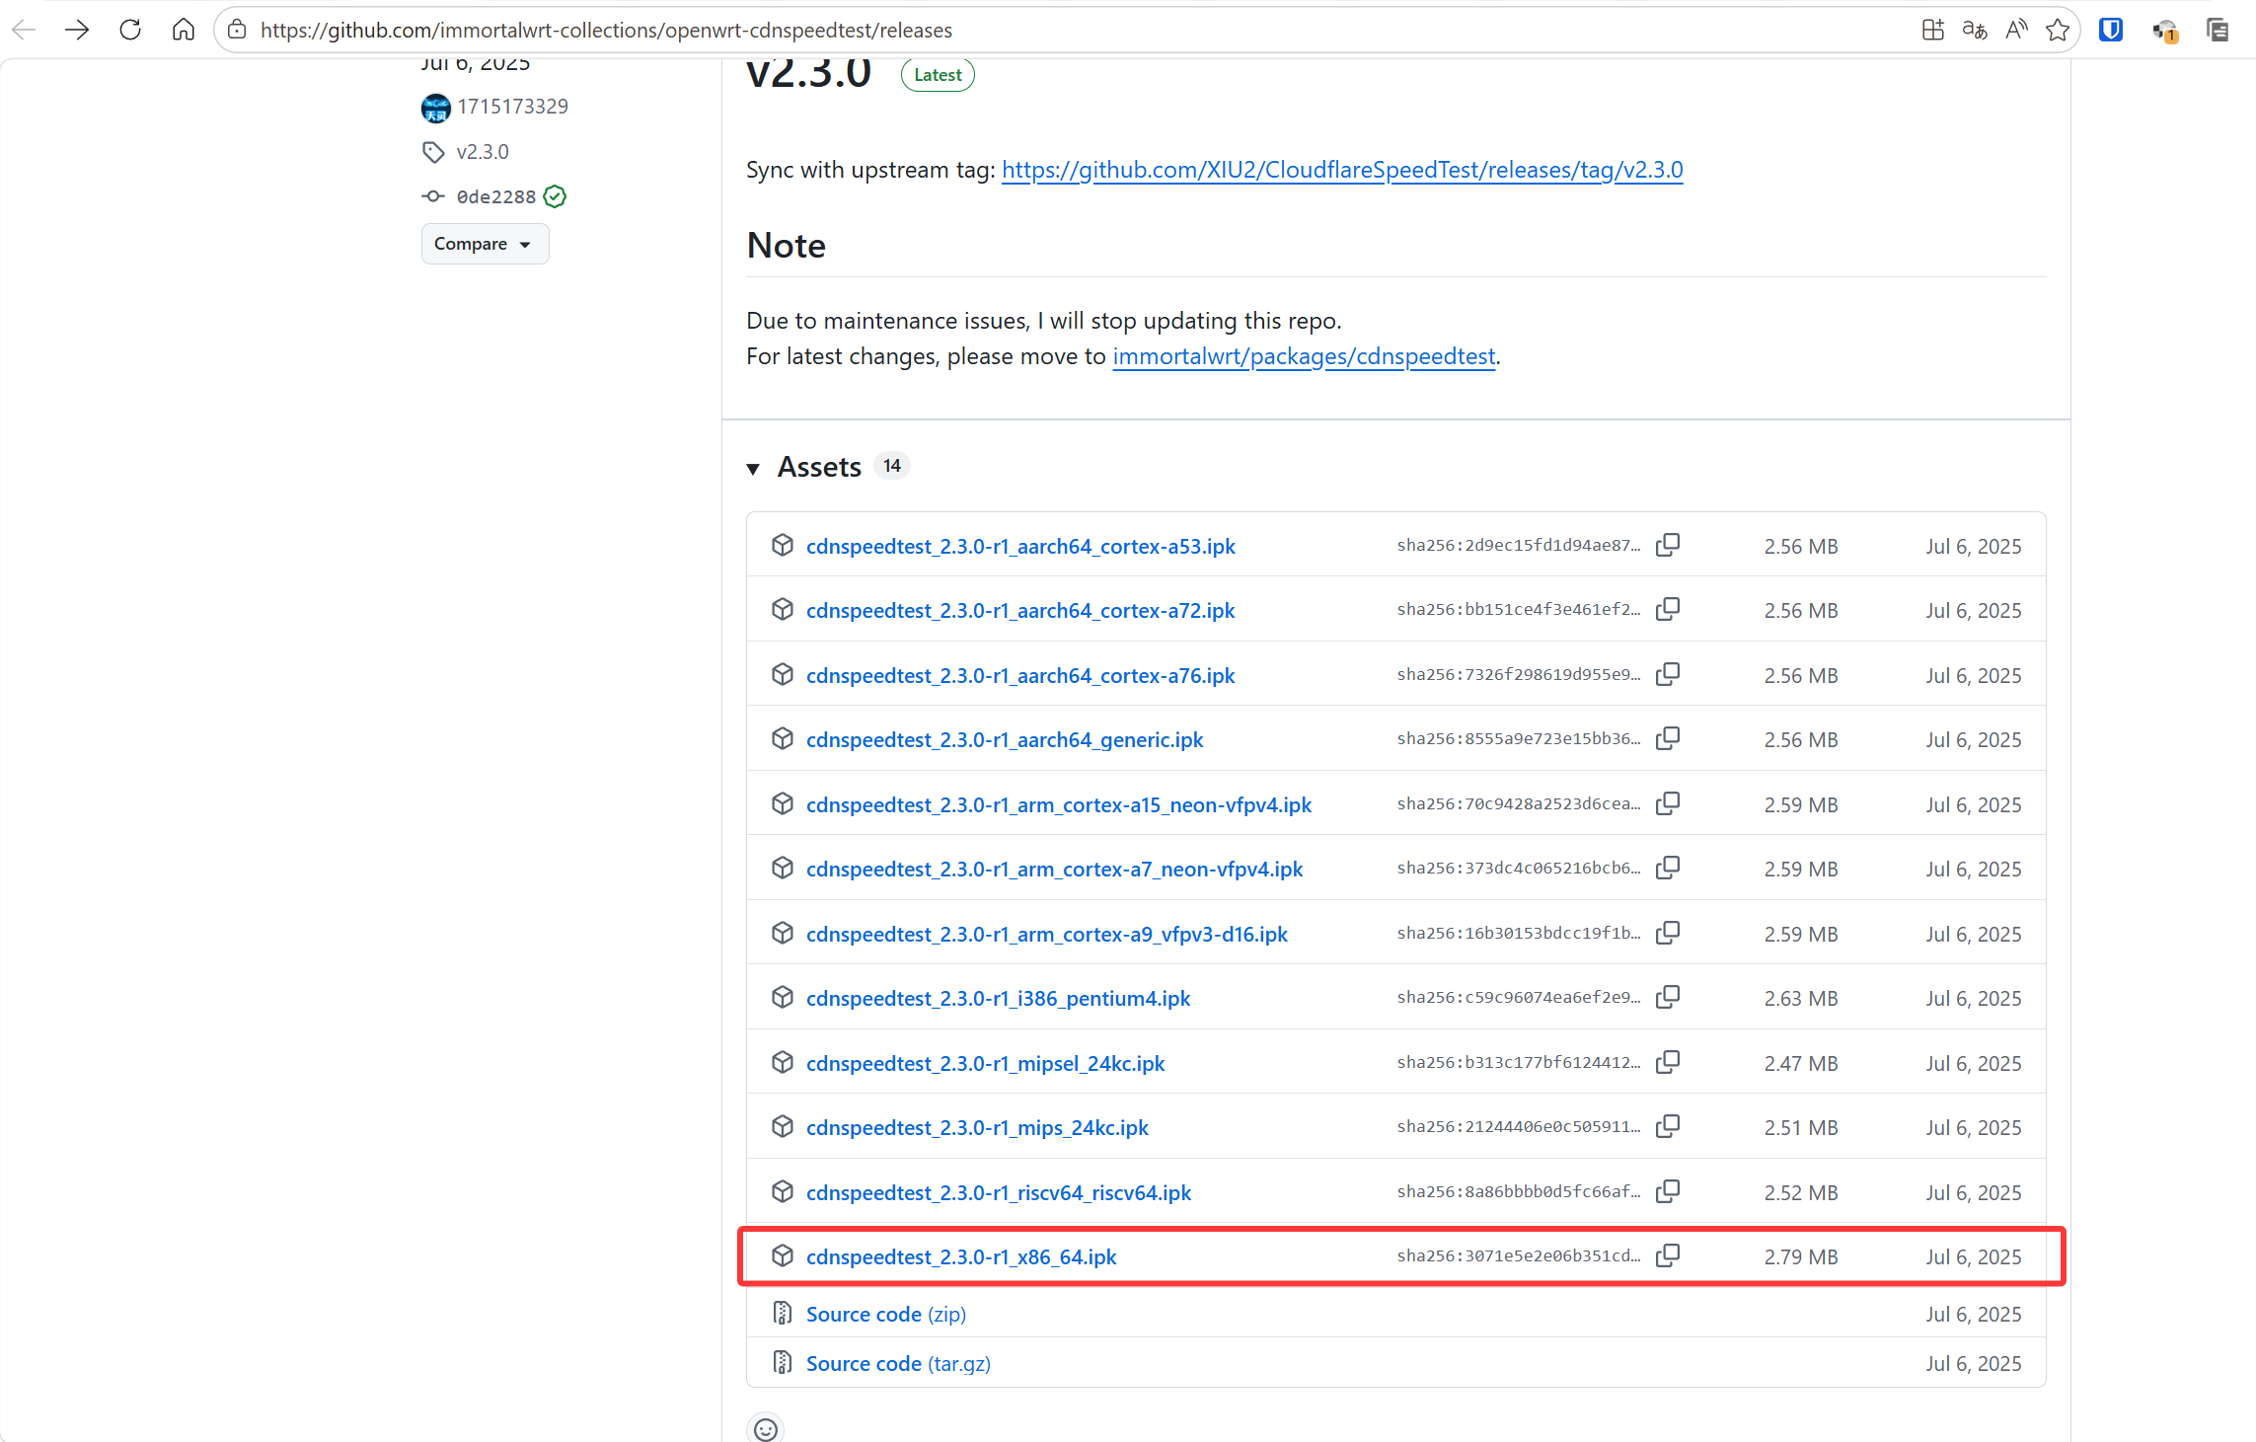2256x1442 pixels.
Task: Collapse the Assets section
Action: [x=754, y=468]
